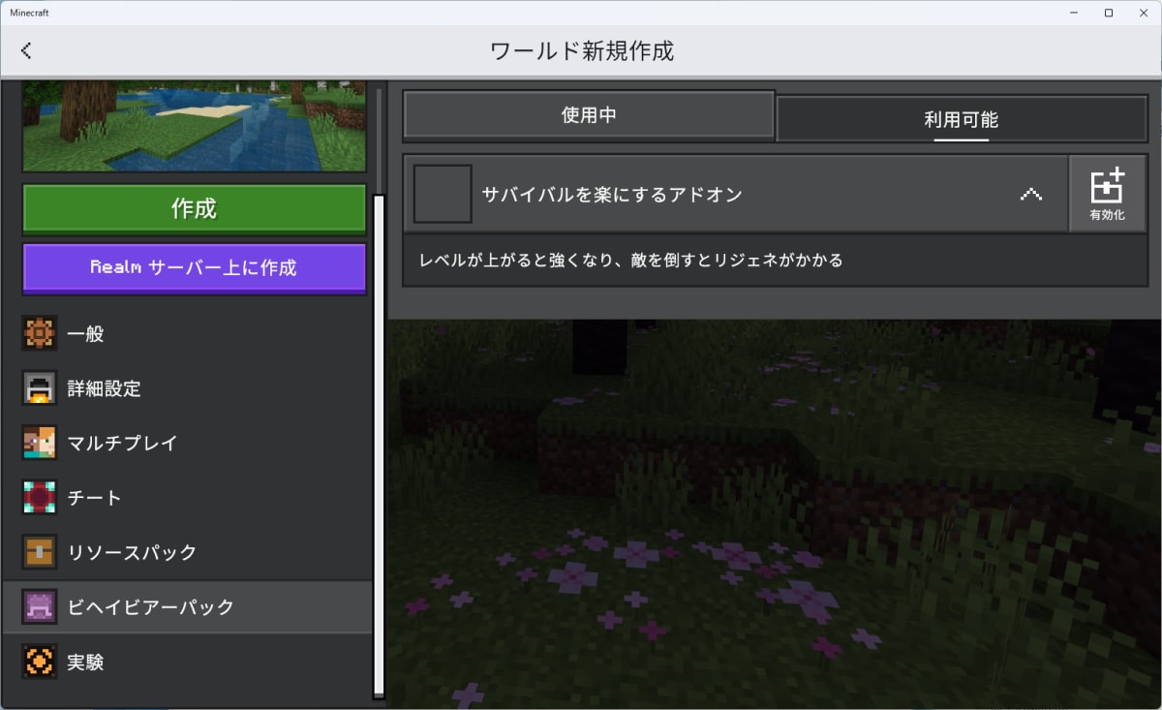Click the green 作成 button
This screenshot has height=710, width=1162.
point(194,208)
